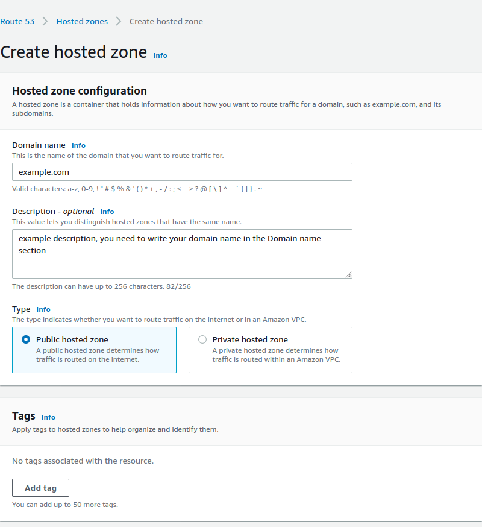Open Route 53 breadcrumb link
482x527 pixels.
click(x=17, y=22)
